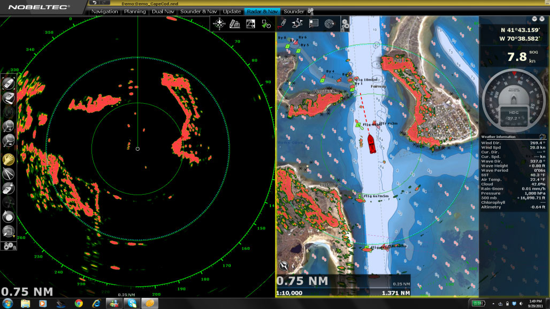Click the instrument panel settings icon

(534, 19)
